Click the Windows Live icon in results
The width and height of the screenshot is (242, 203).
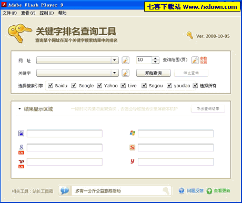tap(133, 133)
